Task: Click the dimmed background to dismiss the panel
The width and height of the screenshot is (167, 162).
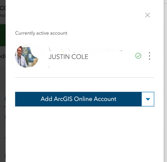Action: tap(3, 74)
